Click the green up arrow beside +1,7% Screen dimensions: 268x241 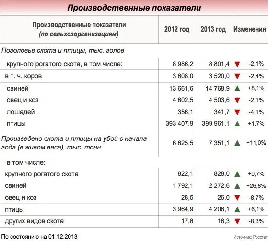[x=237, y=124]
